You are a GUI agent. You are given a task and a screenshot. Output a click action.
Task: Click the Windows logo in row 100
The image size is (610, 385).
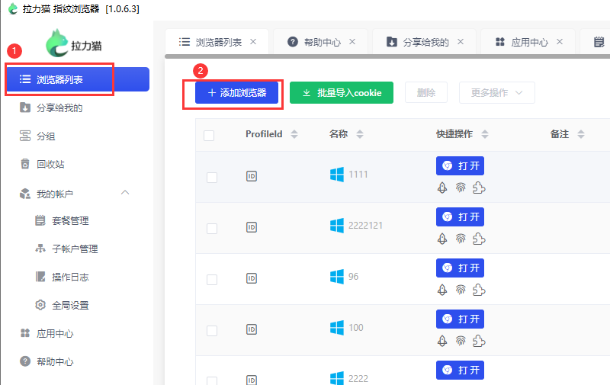(x=337, y=328)
